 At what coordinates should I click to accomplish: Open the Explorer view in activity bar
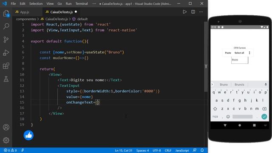(6, 13)
